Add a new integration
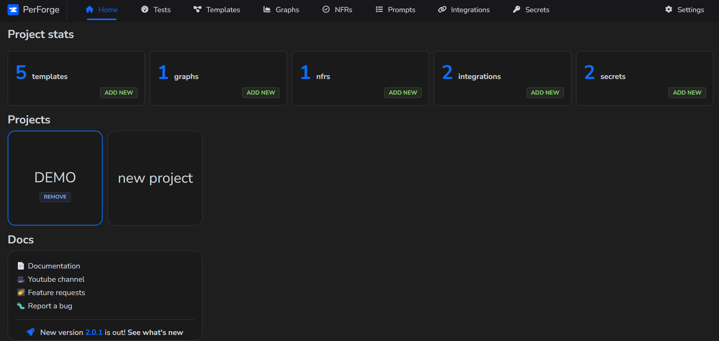Image resolution: width=719 pixels, height=341 pixels. 545,93
